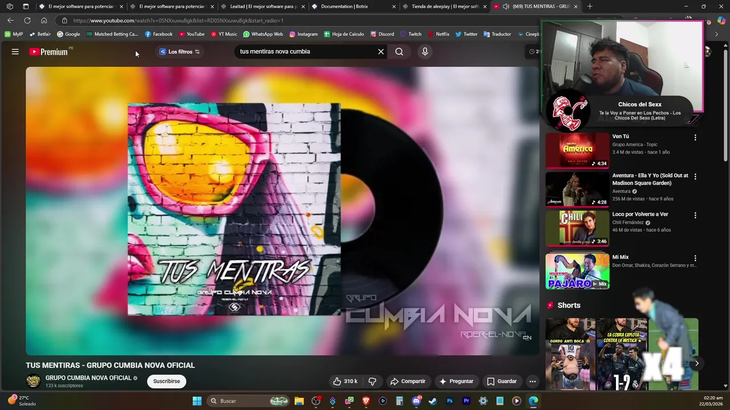The width and height of the screenshot is (730, 410).
Task: Open options for Loco por Volverte a Ver
Action: 695,215
